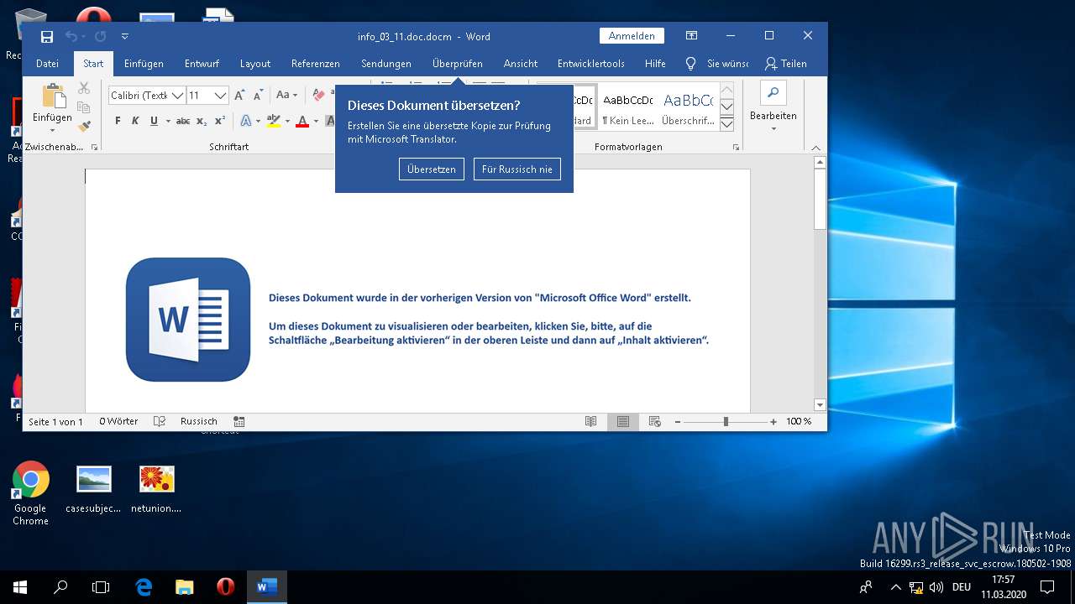1075x604 pixels.
Task: Open the quick access toolbar customize arrow
Action: tap(125, 36)
